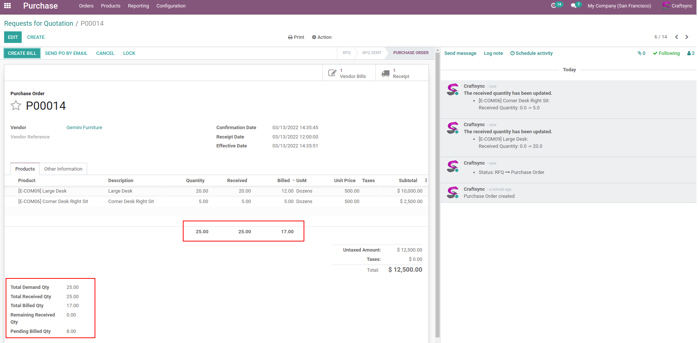Open the Reporting menu

coord(138,6)
